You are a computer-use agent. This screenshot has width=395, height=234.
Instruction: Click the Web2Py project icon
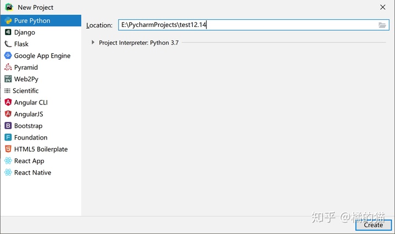point(8,79)
